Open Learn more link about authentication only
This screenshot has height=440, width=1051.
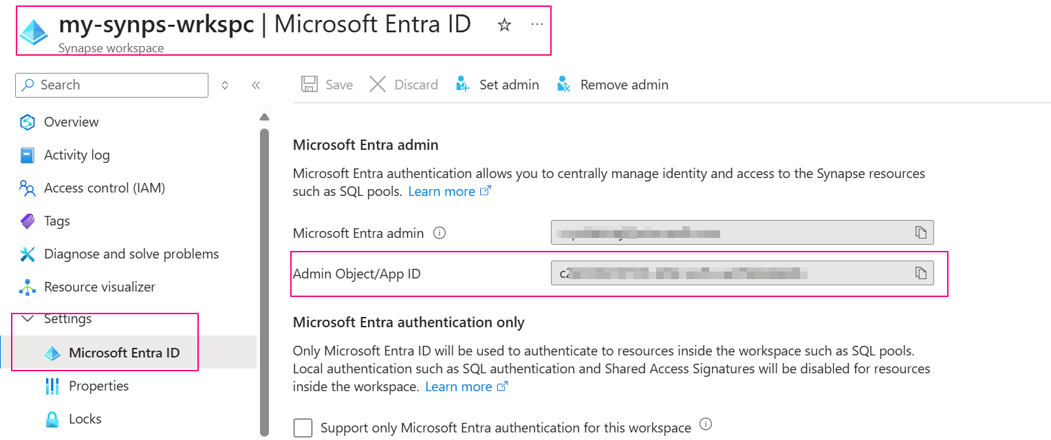click(466, 386)
